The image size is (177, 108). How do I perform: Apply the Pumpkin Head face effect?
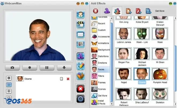[160, 74]
